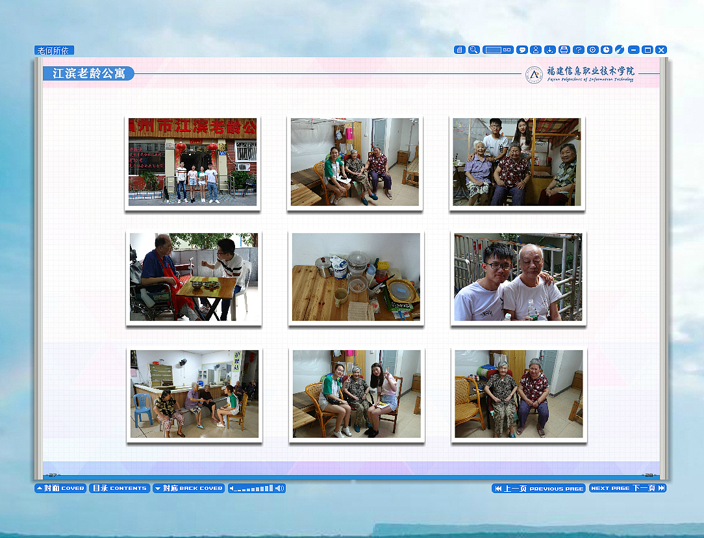Click page number 27 at bottom left
Screen dimensions: 704x538
[53, 475]
